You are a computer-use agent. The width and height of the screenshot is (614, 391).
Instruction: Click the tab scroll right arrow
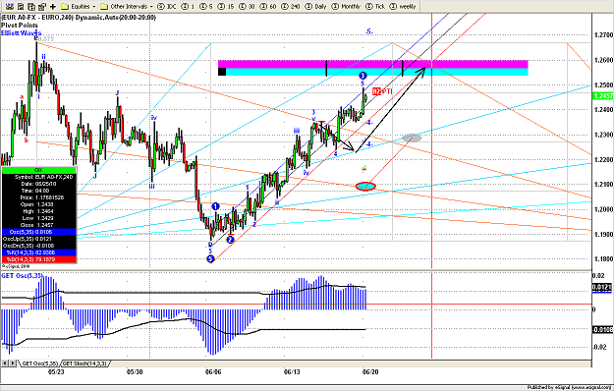13,363
